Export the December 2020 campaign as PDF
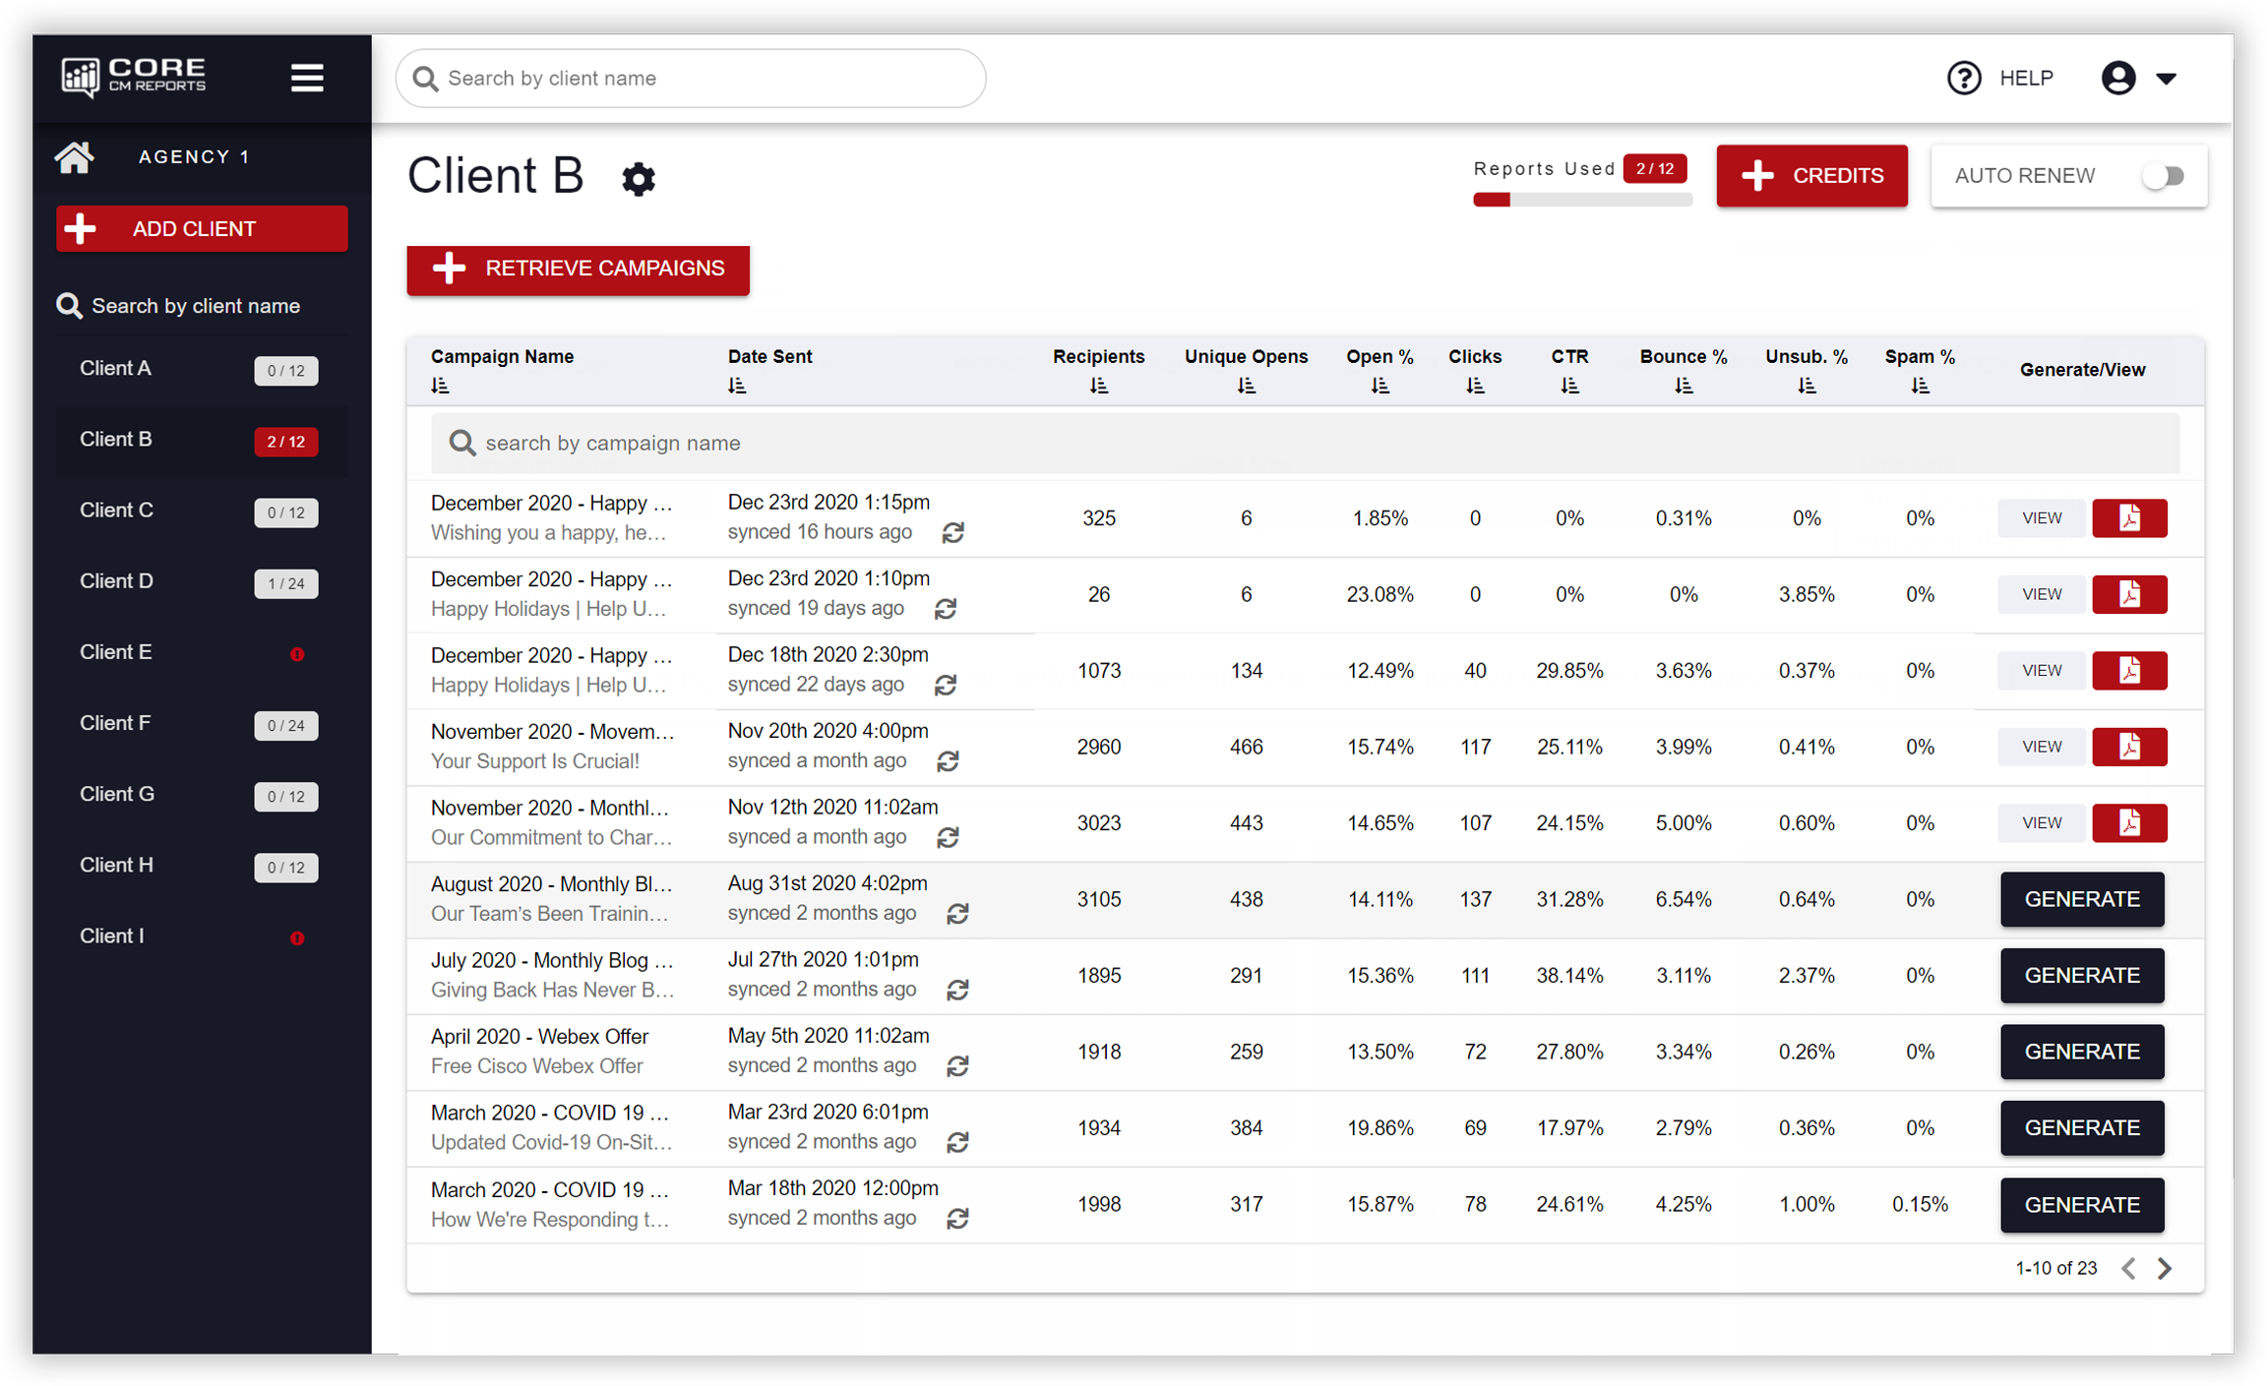2267x1386 pixels. 2130,518
